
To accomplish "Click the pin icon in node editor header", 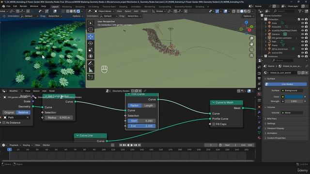I will coord(145,91).
